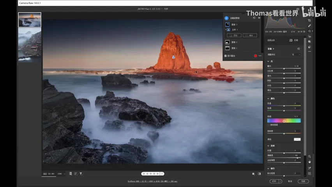Viewport: 332px width, 187px height.
Task: Click the hue rainbow color slider
Action: click(284, 121)
